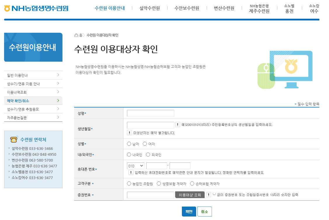Expand the 성수기/연휴 추첨응모 chevron
Viewport: 329px width, 220px height.
tap(58, 109)
